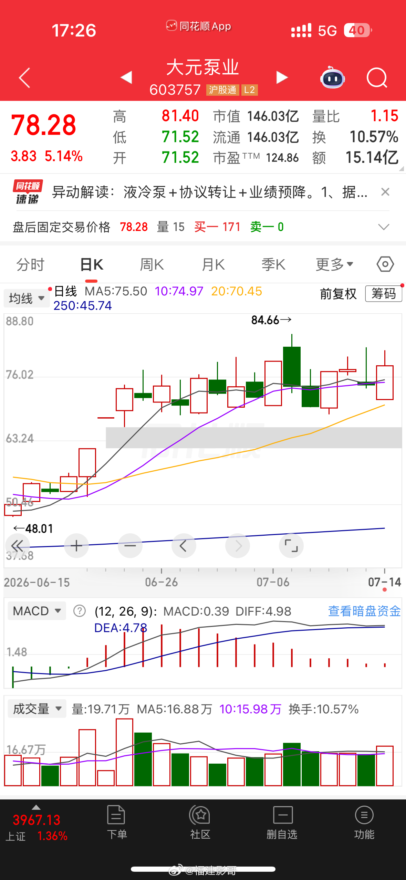Image resolution: width=406 pixels, height=880 pixels.
Task: Toggle the 筹码 chip distribution button
Action: click(x=384, y=294)
